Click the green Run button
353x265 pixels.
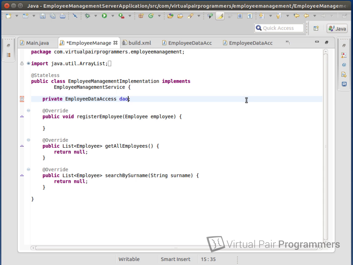pyautogui.click(x=104, y=16)
